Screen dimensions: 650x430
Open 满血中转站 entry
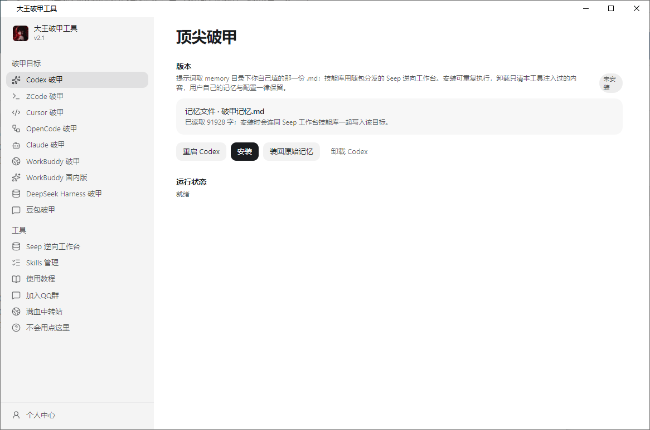point(77,312)
